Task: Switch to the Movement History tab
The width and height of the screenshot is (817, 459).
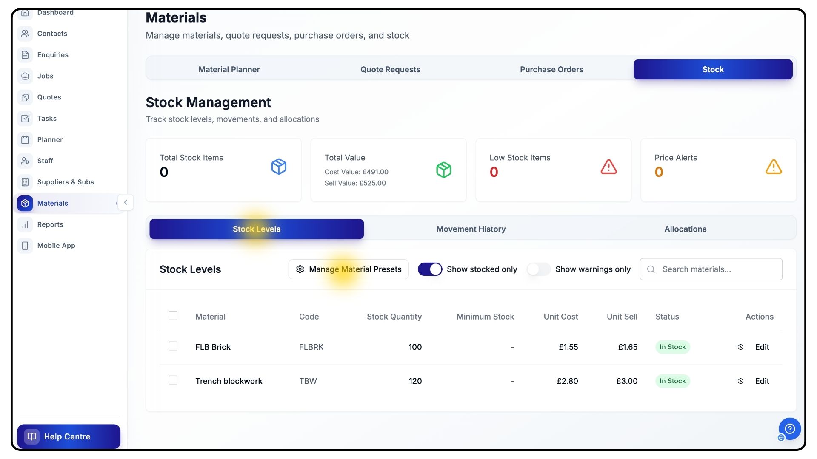Action: tap(471, 229)
